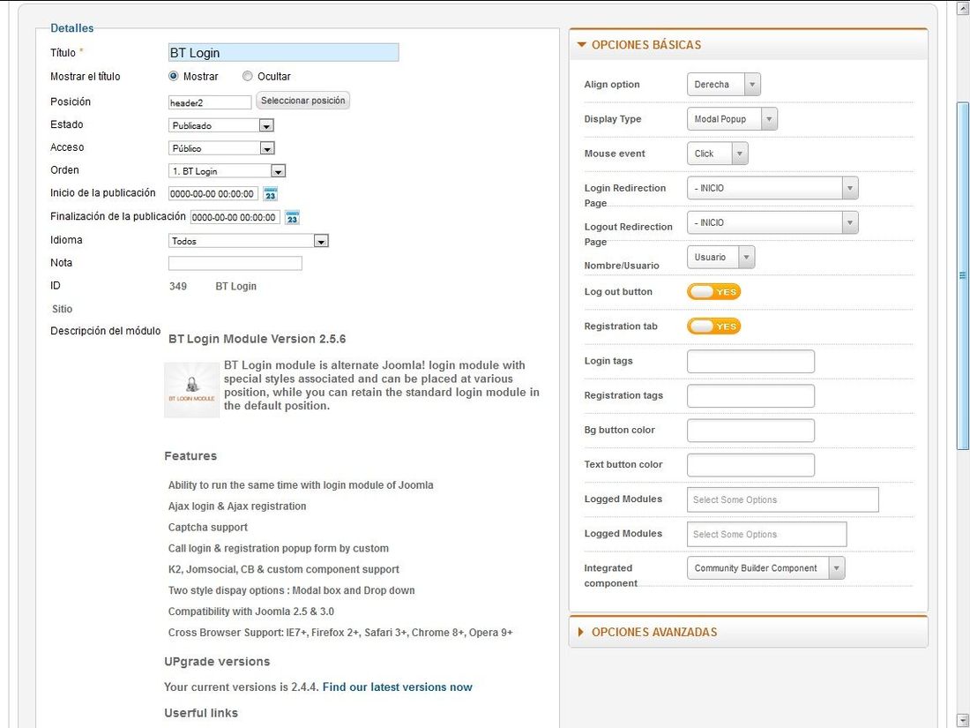Click the Posición input field
The image size is (970, 728).
pos(210,102)
